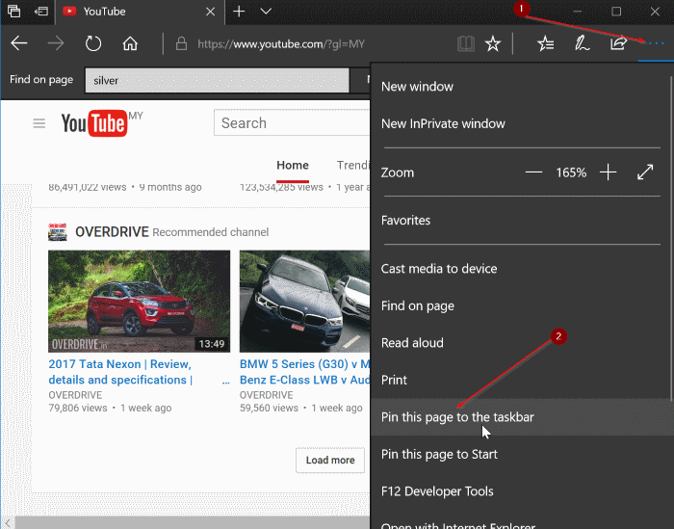Increase zoom with plus button
Viewport: 674px width, 529px height.
coord(608,172)
